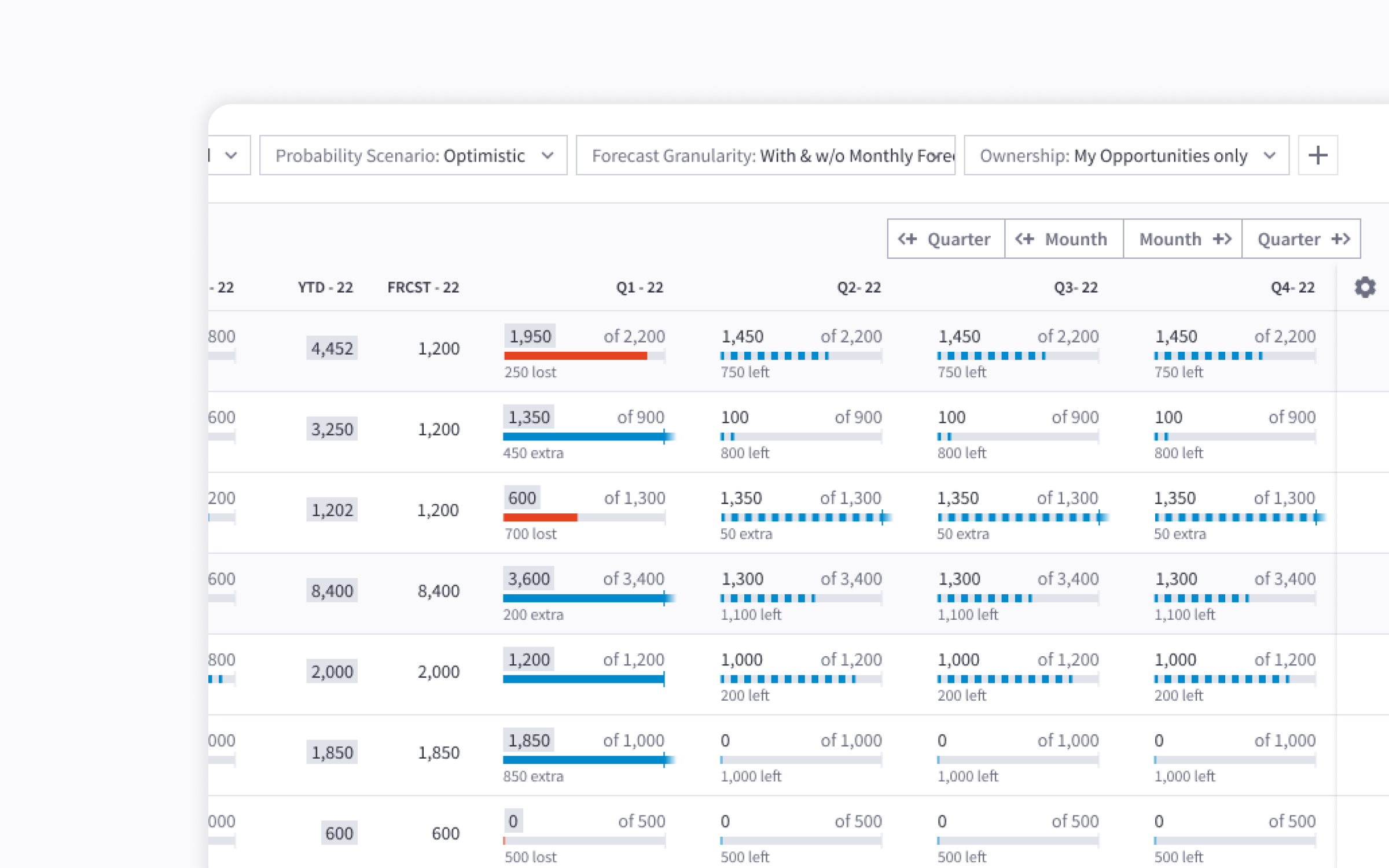
Task: Click the Q3 '200 left' label
Action: coord(962,696)
